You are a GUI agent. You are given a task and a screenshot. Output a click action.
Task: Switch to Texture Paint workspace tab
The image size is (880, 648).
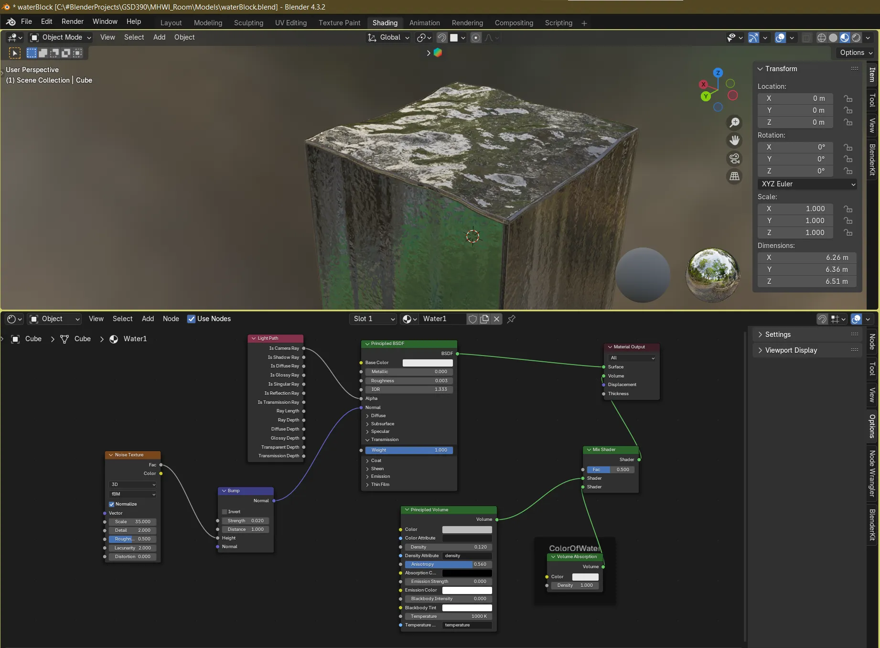pyautogui.click(x=340, y=23)
